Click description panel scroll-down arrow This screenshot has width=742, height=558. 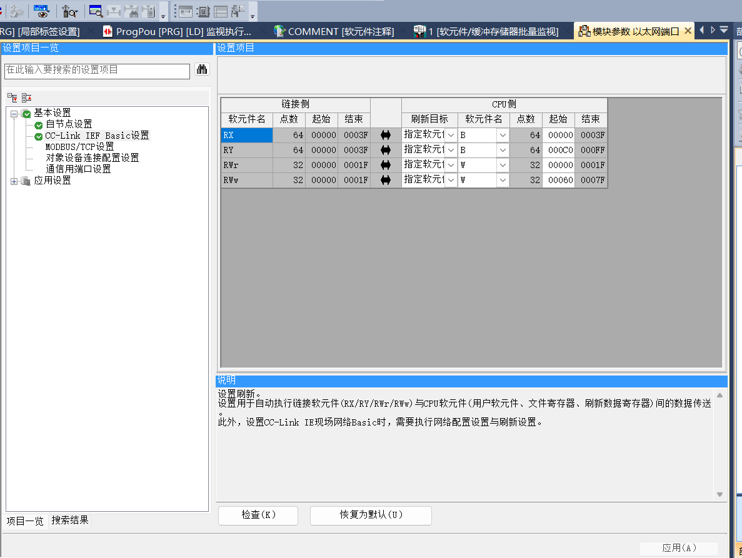coord(719,494)
